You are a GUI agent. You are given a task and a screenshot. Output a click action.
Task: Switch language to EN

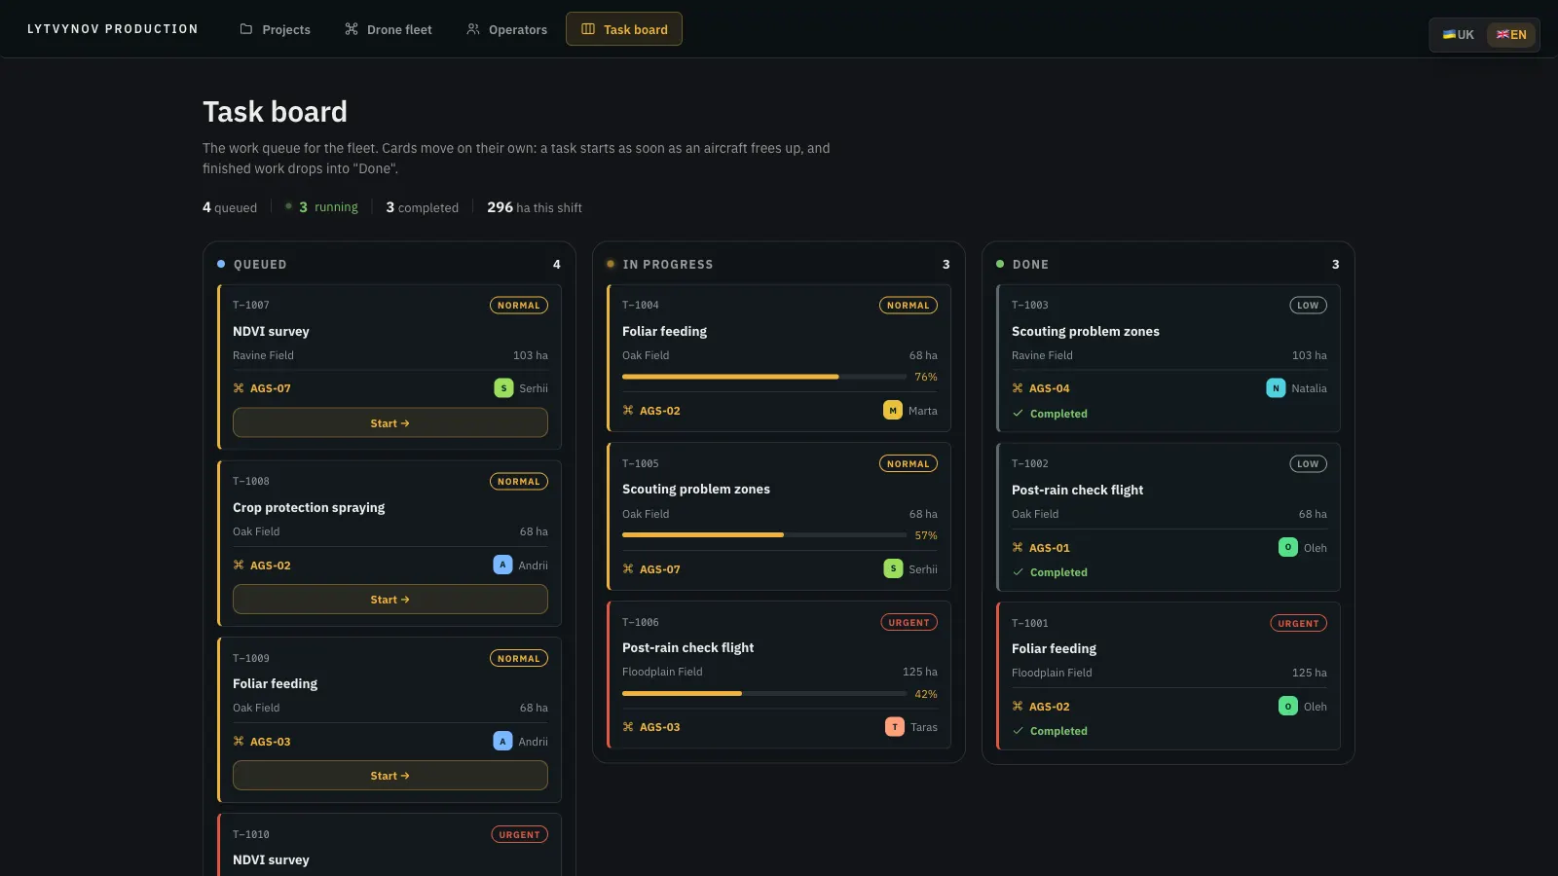click(x=1511, y=35)
